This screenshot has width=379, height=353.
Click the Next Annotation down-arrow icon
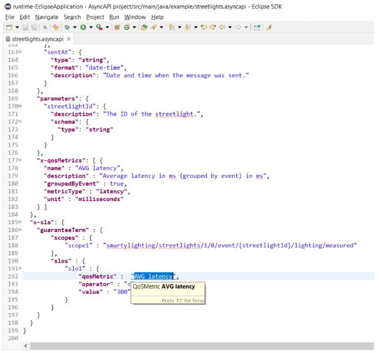pos(172,27)
